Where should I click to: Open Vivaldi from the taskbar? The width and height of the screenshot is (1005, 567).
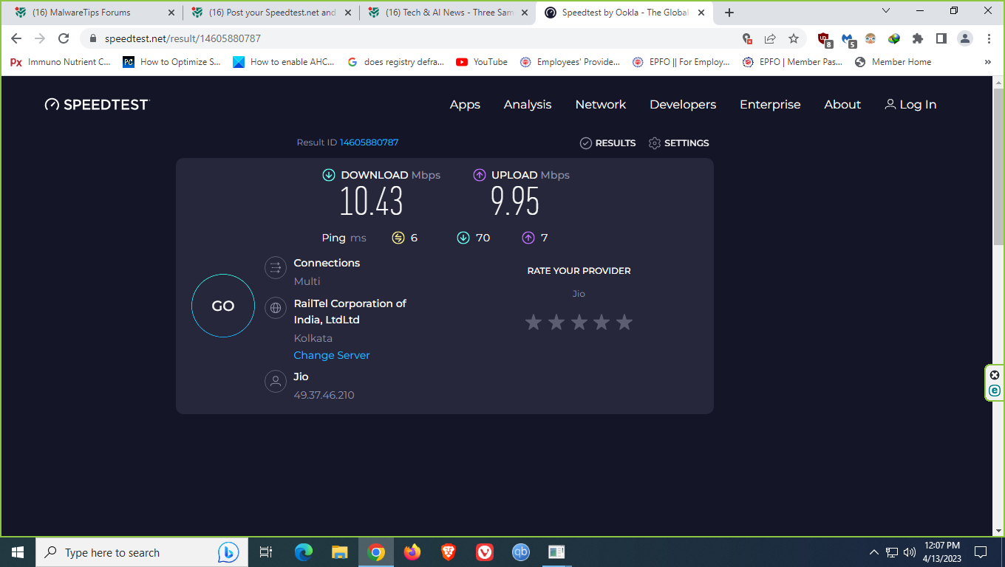pos(485,552)
